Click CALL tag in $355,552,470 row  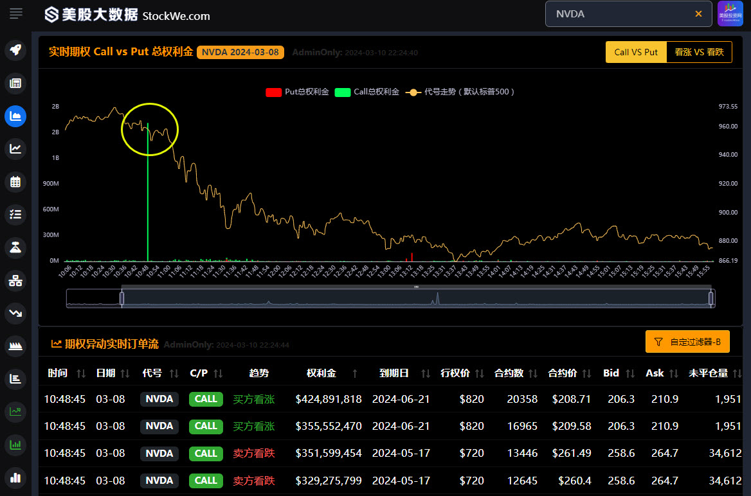pos(206,426)
